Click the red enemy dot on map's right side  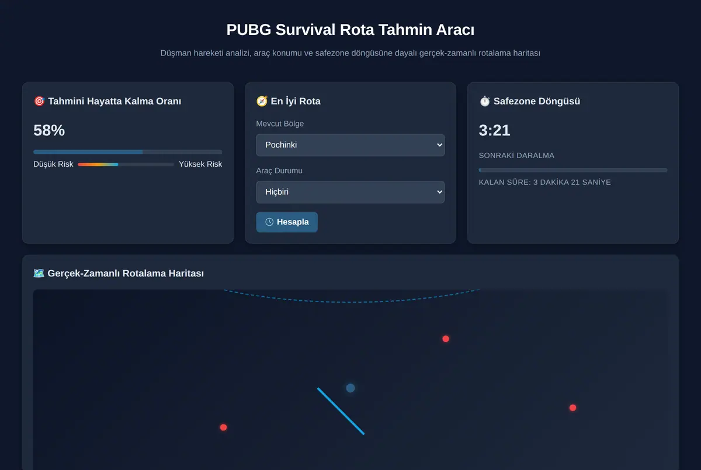pos(572,408)
